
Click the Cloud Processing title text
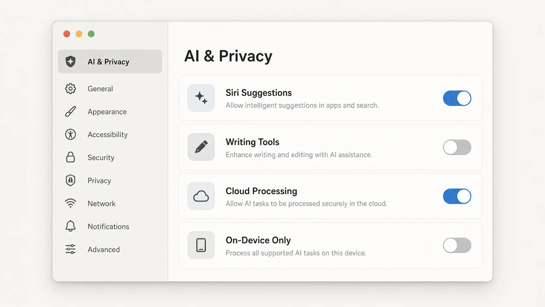(261, 191)
